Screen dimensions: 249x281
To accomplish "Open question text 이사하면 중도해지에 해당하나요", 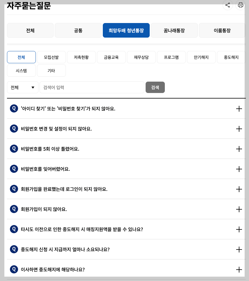I will [x=53, y=269].
